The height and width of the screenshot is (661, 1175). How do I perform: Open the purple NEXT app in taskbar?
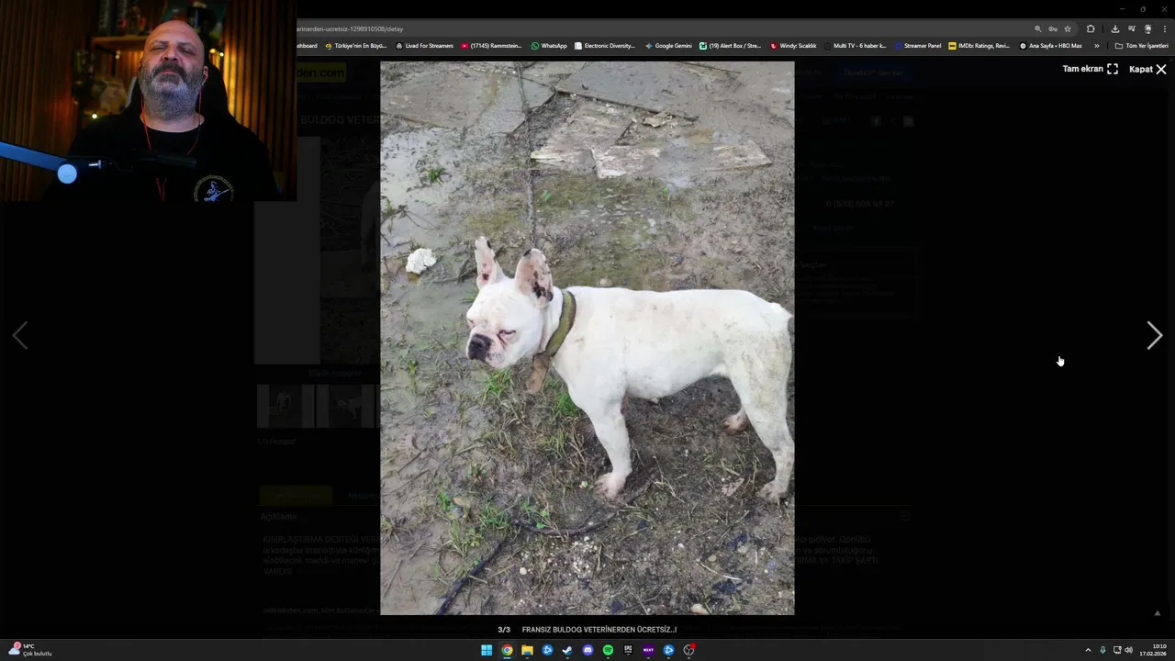pyautogui.click(x=648, y=650)
